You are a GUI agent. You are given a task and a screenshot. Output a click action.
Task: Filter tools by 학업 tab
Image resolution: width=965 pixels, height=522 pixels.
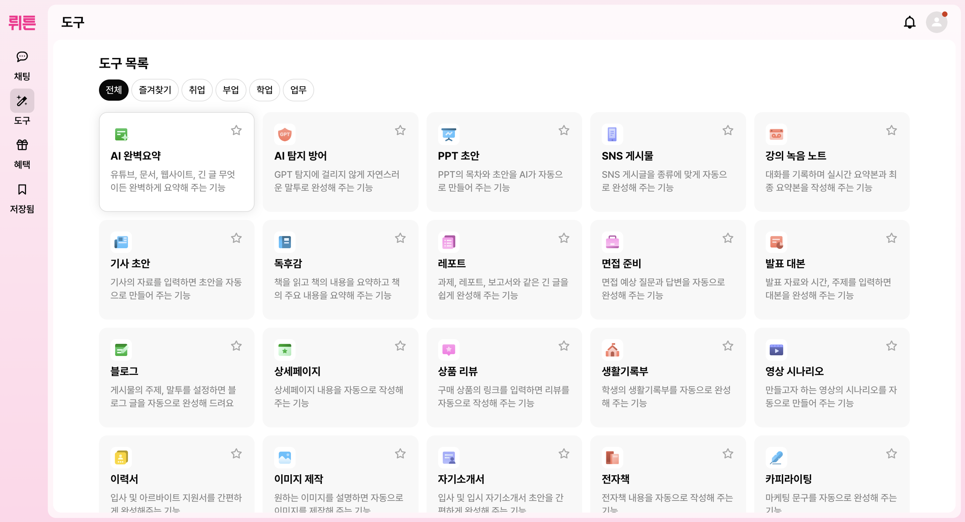[x=264, y=90]
